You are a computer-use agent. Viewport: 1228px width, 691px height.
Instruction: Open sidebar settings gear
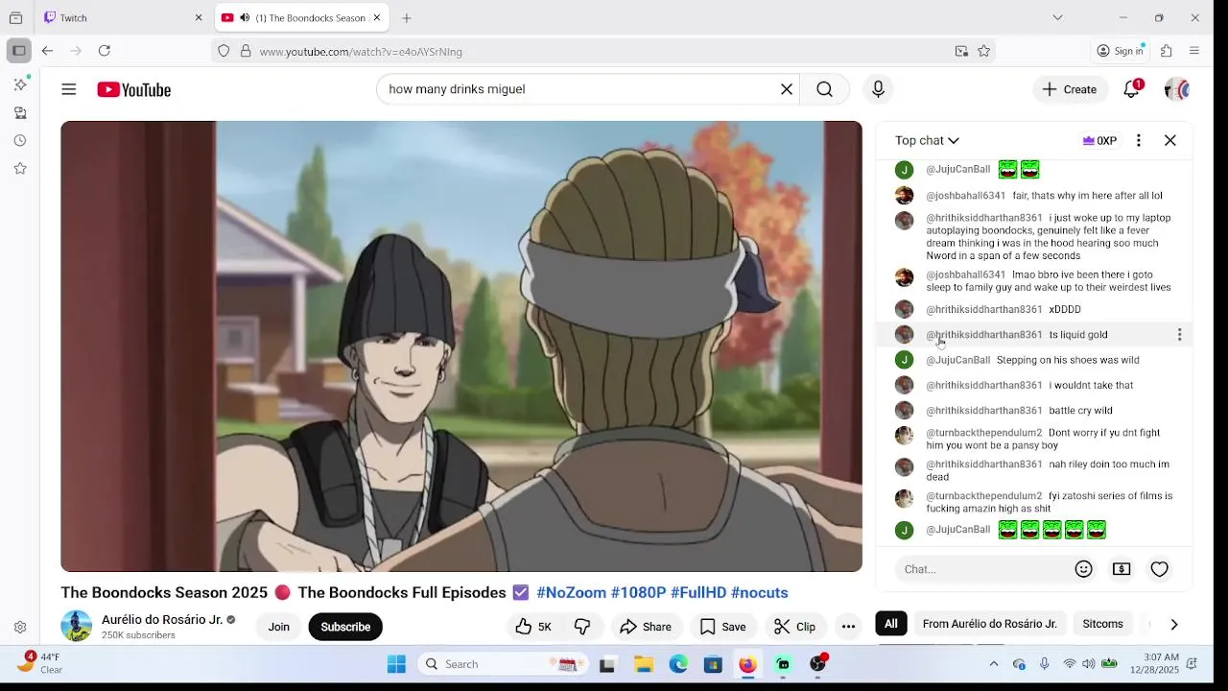(x=20, y=628)
